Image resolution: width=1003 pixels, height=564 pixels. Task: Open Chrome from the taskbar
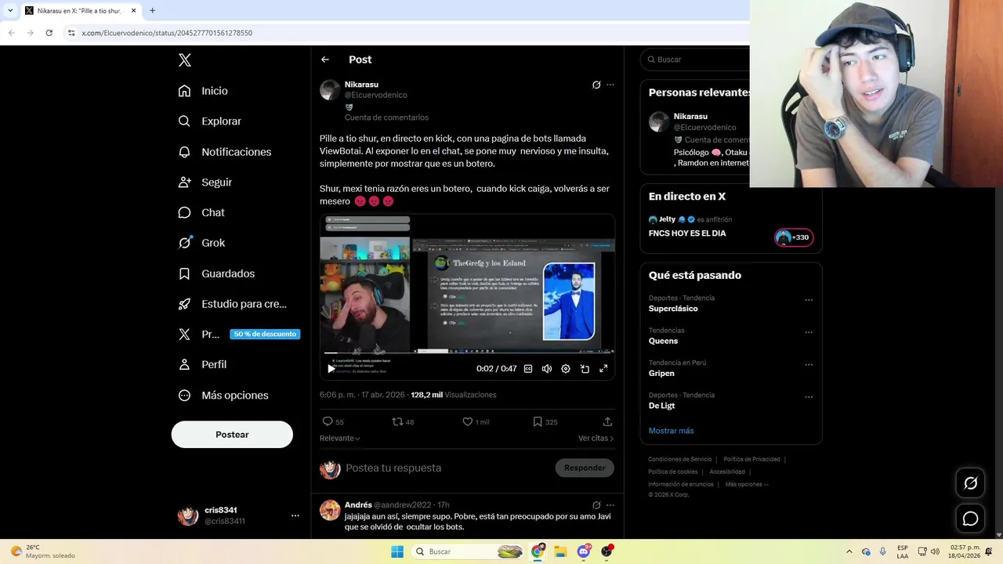[x=538, y=551]
